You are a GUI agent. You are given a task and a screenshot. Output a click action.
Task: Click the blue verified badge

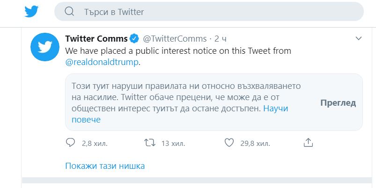point(134,38)
